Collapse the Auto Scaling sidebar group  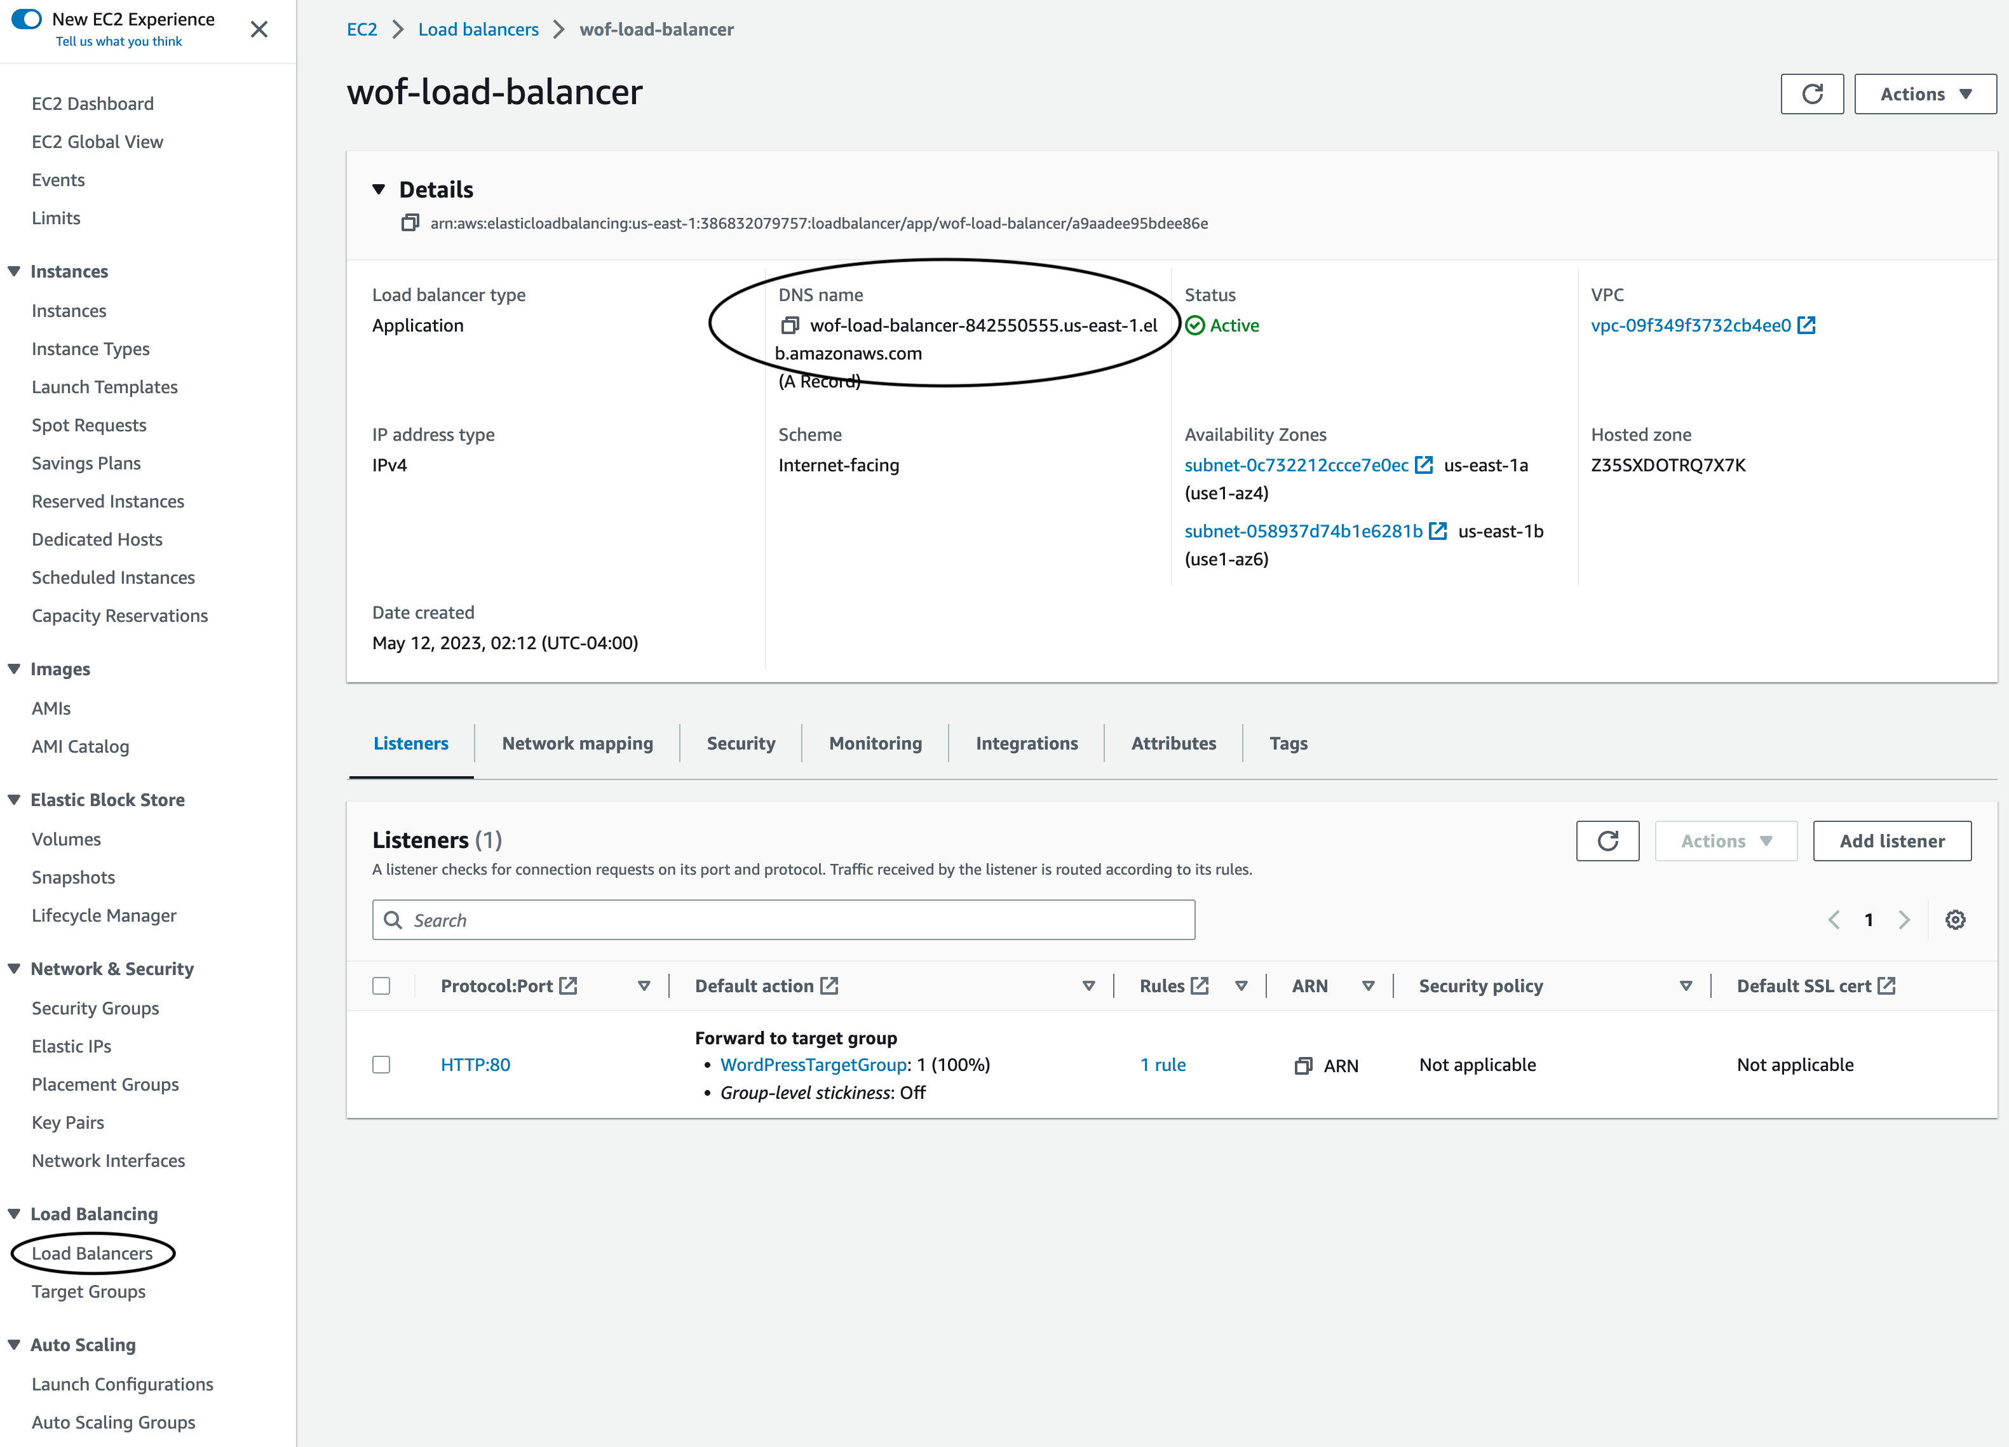click(14, 1344)
